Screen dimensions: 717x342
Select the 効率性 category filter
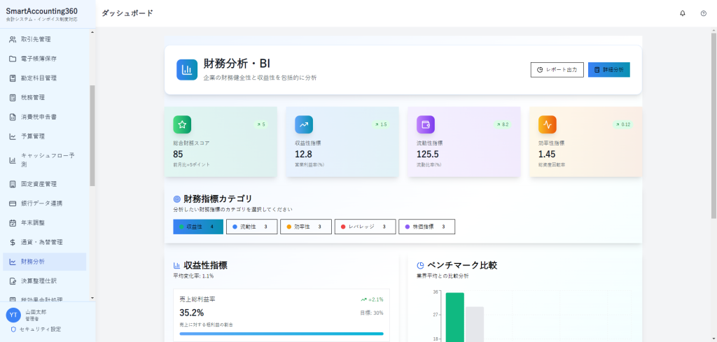[306, 227]
